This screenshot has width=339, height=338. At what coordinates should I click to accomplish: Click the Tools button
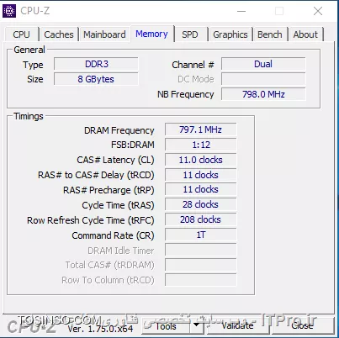point(166,326)
